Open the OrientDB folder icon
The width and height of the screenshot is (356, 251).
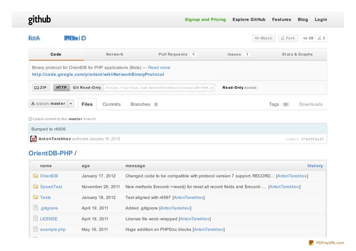(x=36, y=176)
